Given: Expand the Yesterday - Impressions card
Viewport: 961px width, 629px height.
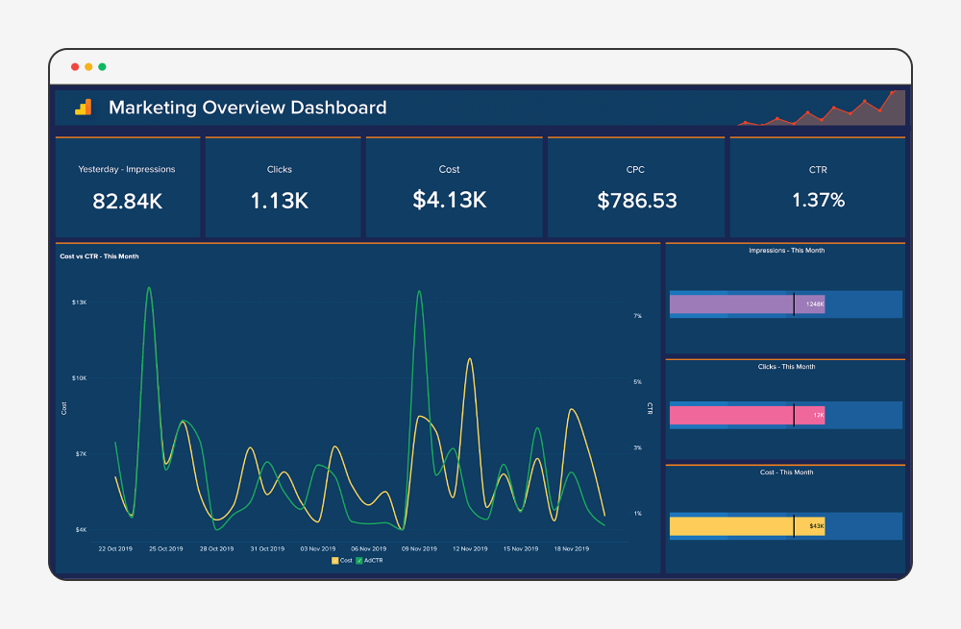Looking at the screenshot, I should click(x=128, y=185).
